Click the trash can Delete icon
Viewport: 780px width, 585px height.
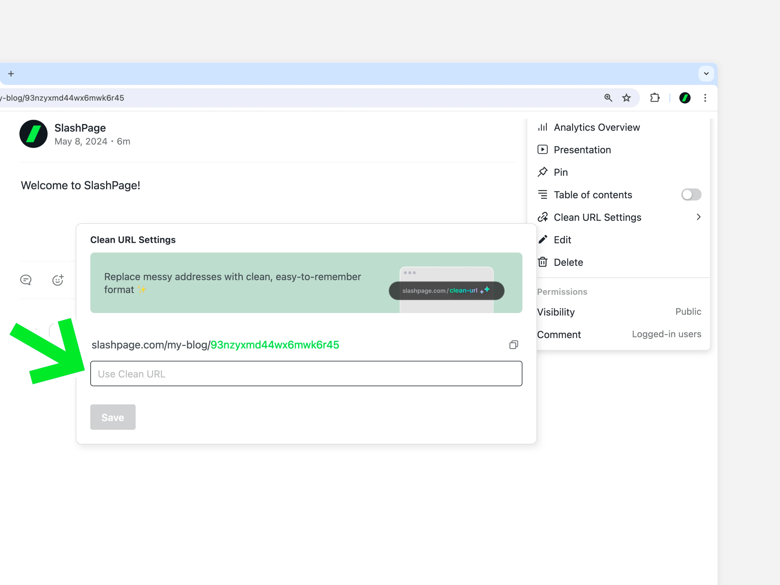click(x=543, y=262)
